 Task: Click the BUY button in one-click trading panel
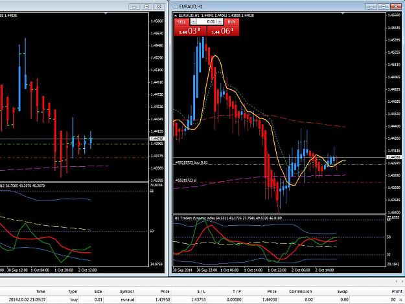pos(231,22)
